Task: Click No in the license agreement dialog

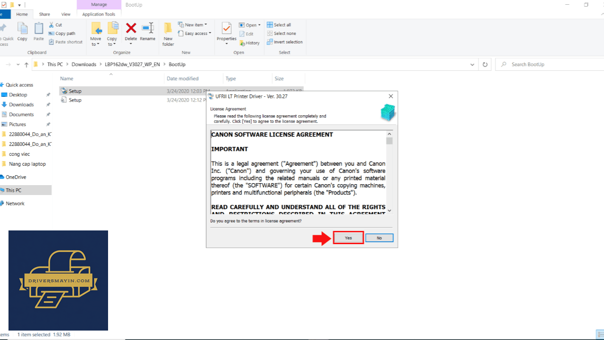Action: click(379, 238)
